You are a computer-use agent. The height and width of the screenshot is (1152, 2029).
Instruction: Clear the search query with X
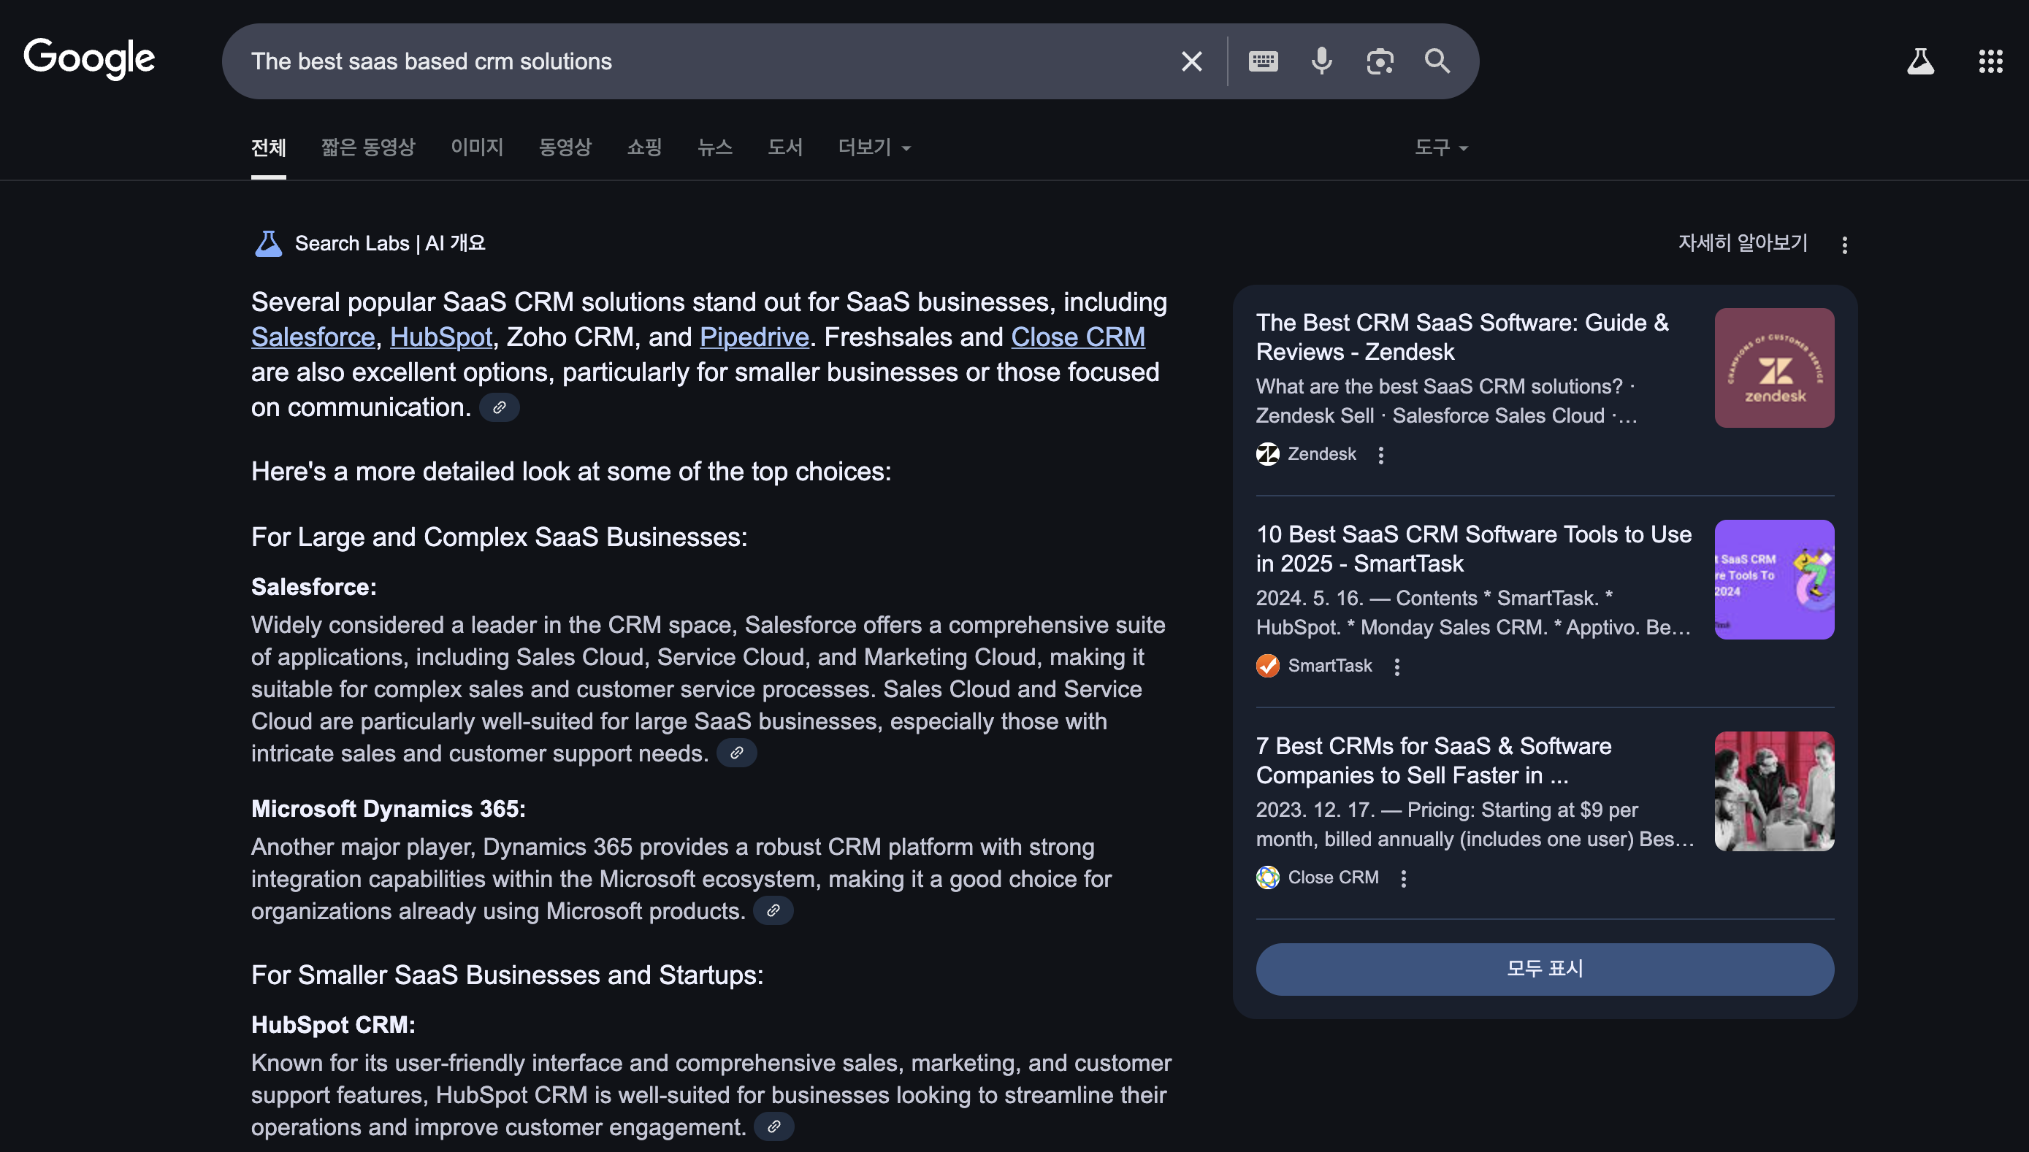[x=1191, y=61]
